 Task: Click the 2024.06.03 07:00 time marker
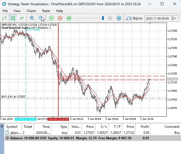[x=25, y=119]
